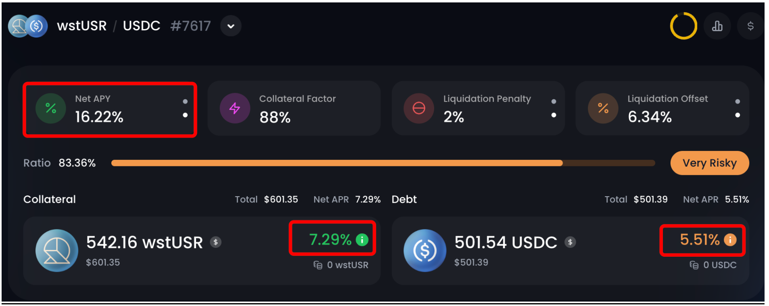The width and height of the screenshot is (769, 306).
Task: Open Liquidation Offset card dots options
Action: coord(738,108)
